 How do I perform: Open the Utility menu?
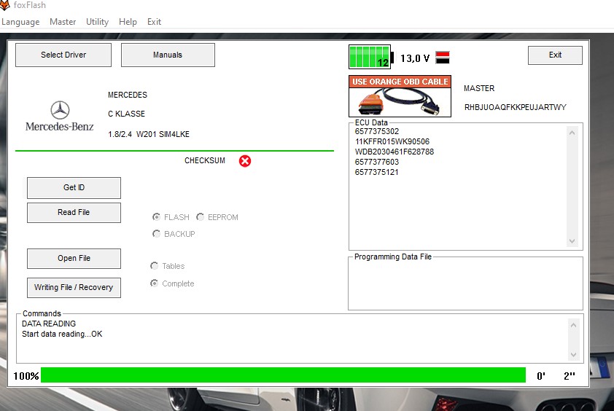click(97, 22)
